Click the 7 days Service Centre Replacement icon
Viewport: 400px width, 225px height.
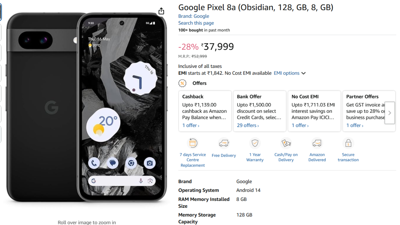tap(193, 143)
